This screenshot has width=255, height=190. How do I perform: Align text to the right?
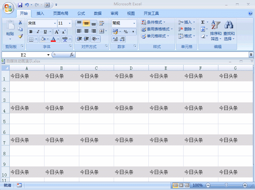coord(94,31)
